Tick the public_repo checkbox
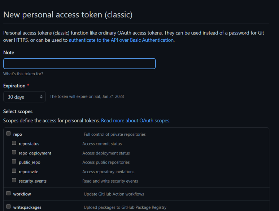 (x=14, y=161)
